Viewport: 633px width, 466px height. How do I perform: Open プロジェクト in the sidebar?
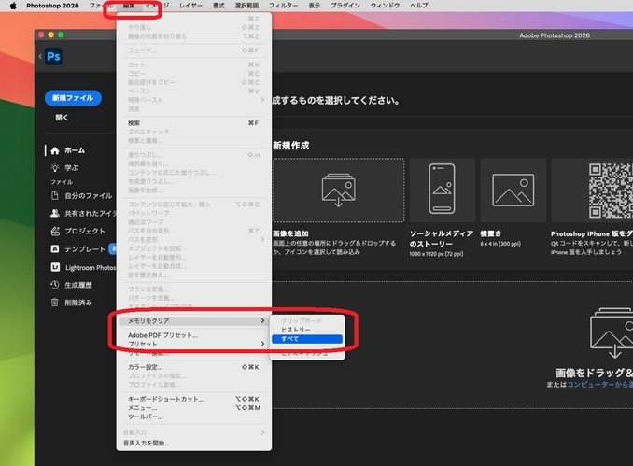click(x=85, y=231)
